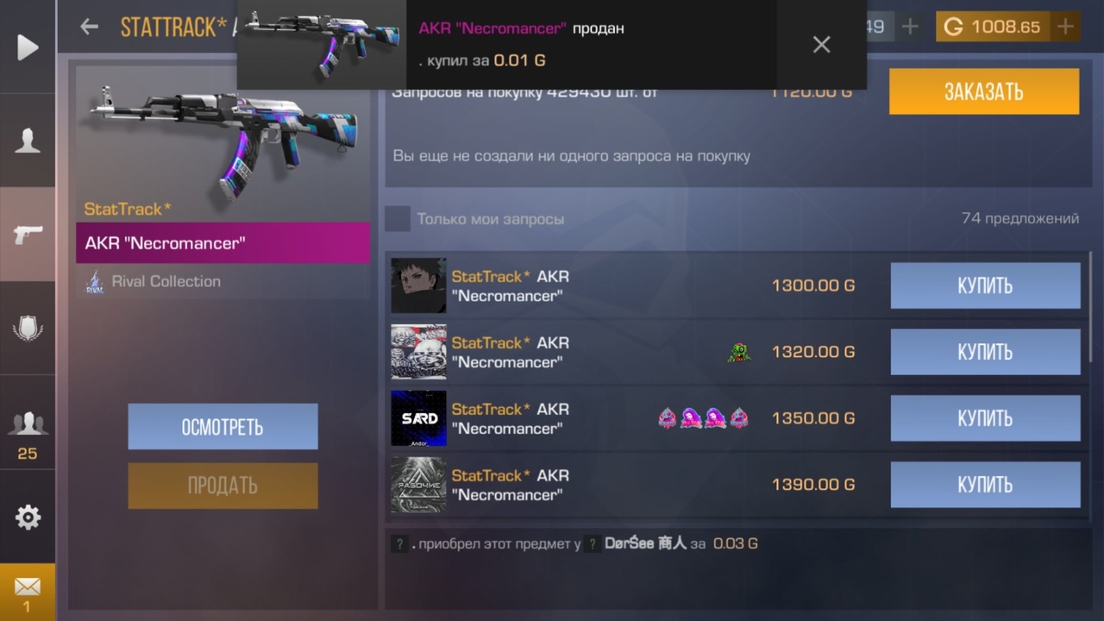Open the play menu in sidebar
Image resolution: width=1104 pixels, height=621 pixels.
click(x=28, y=47)
